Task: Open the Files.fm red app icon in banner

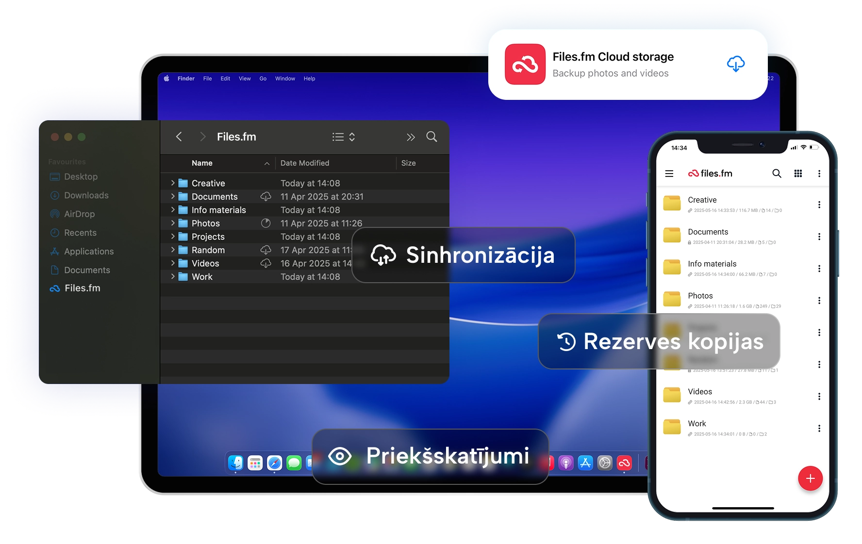Action: point(525,64)
